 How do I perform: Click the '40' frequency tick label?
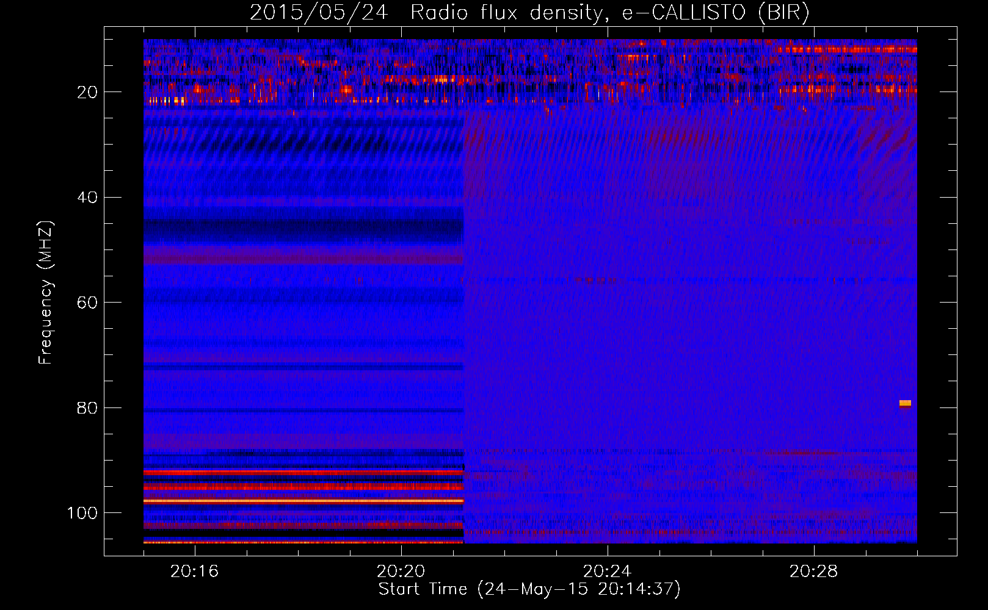[87, 198]
